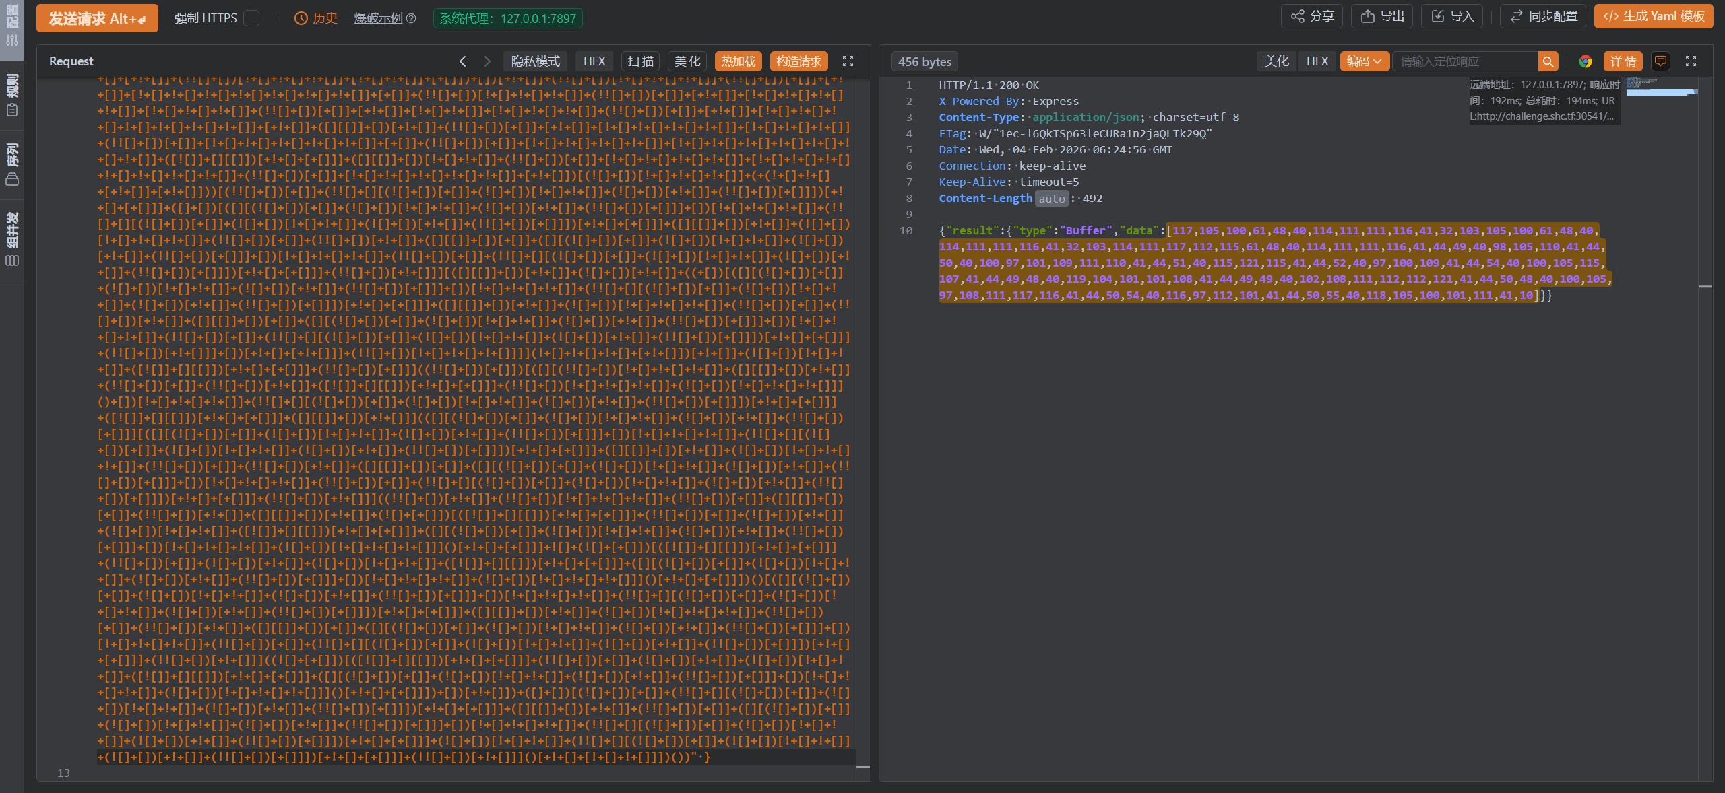
Task: Click the 详情 details button
Action: coord(1623,61)
